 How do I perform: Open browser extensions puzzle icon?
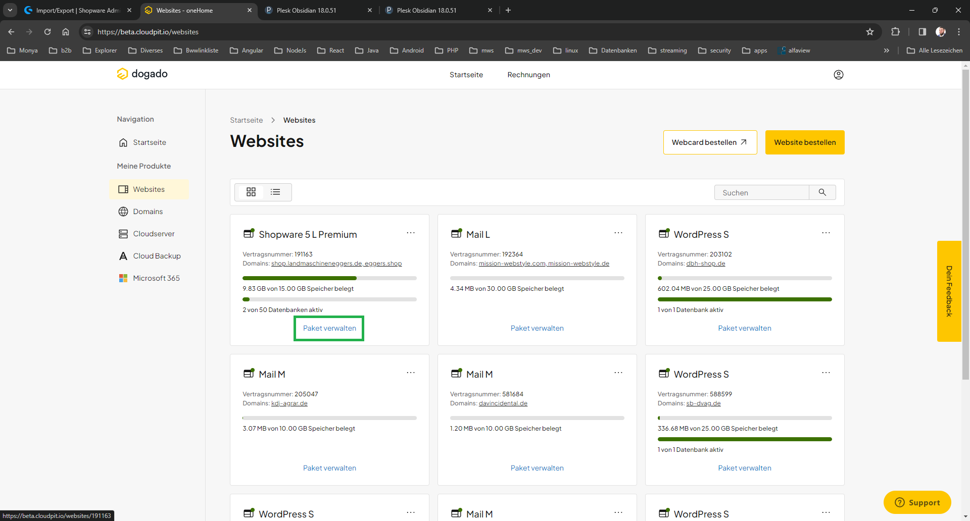point(895,32)
